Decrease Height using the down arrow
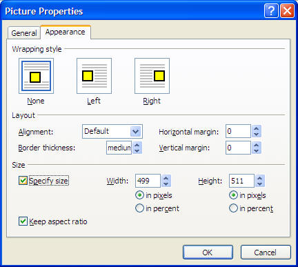The height and width of the screenshot is (267, 298). pyautogui.click(x=260, y=184)
